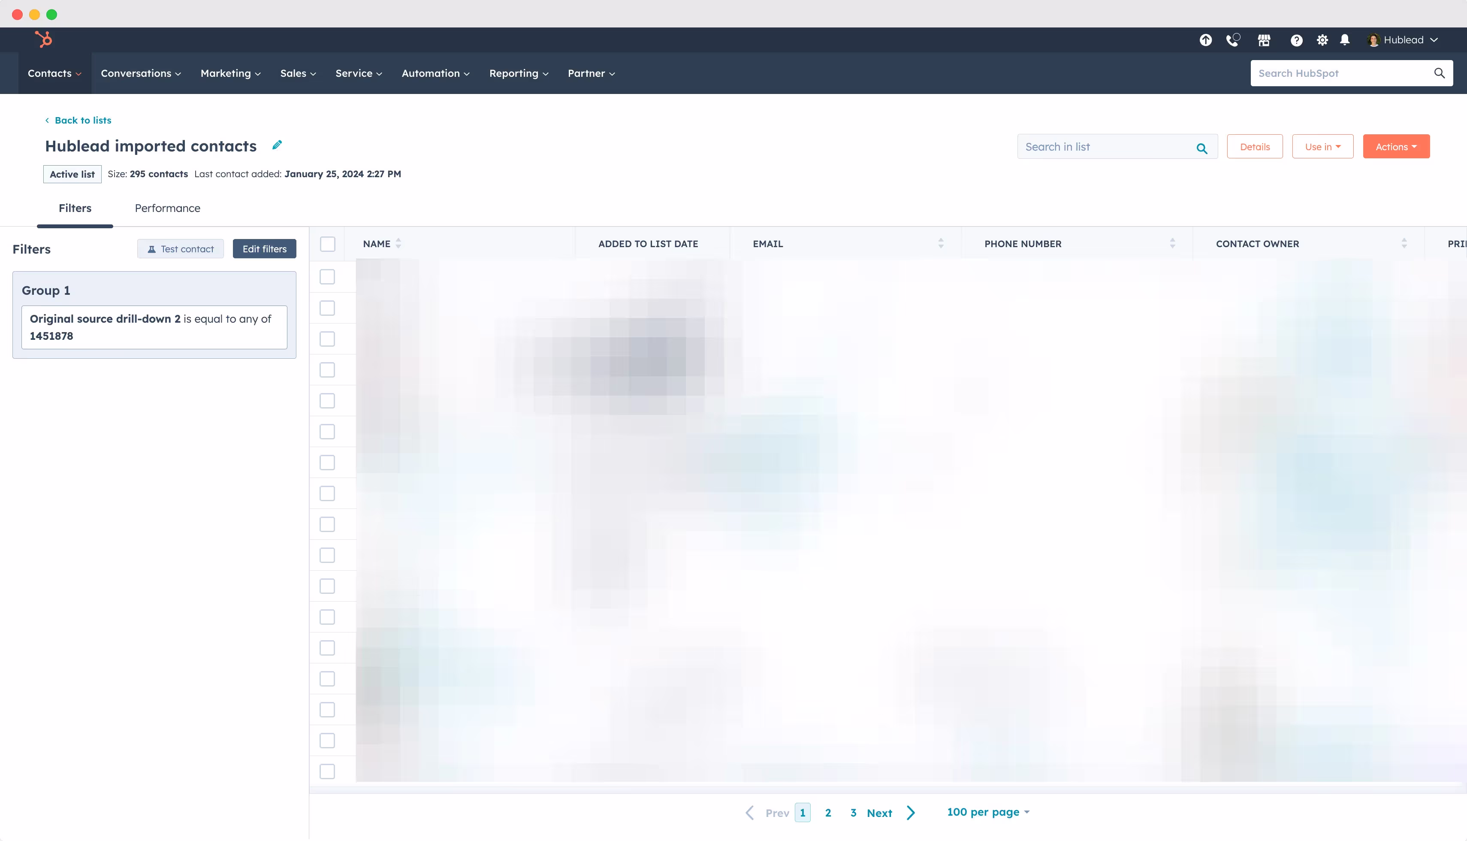
Task: Expand the Conversations menu
Action: click(x=141, y=73)
